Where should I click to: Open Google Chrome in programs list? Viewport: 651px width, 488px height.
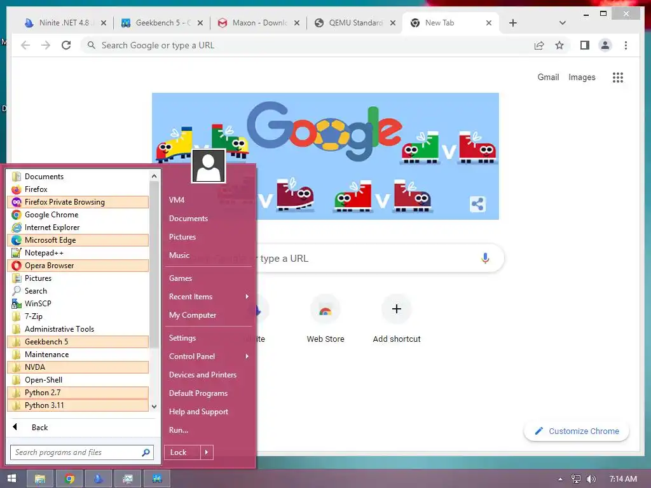point(78,215)
